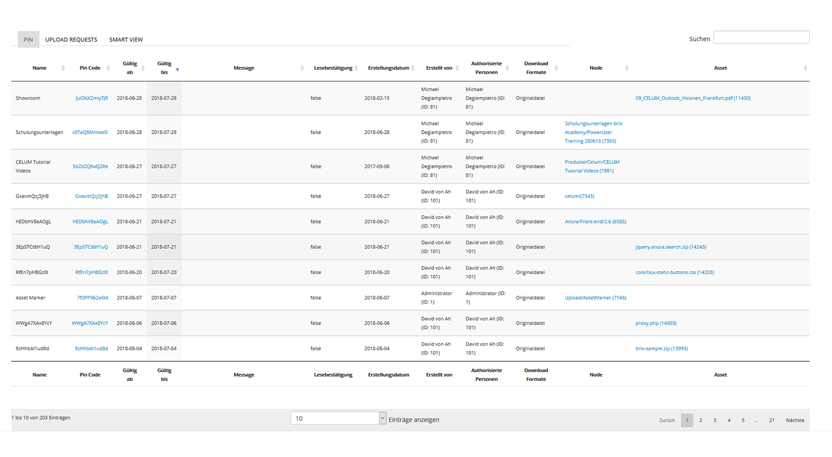
Task: Open asset jquery.anura.search.zip
Action: click(671, 247)
